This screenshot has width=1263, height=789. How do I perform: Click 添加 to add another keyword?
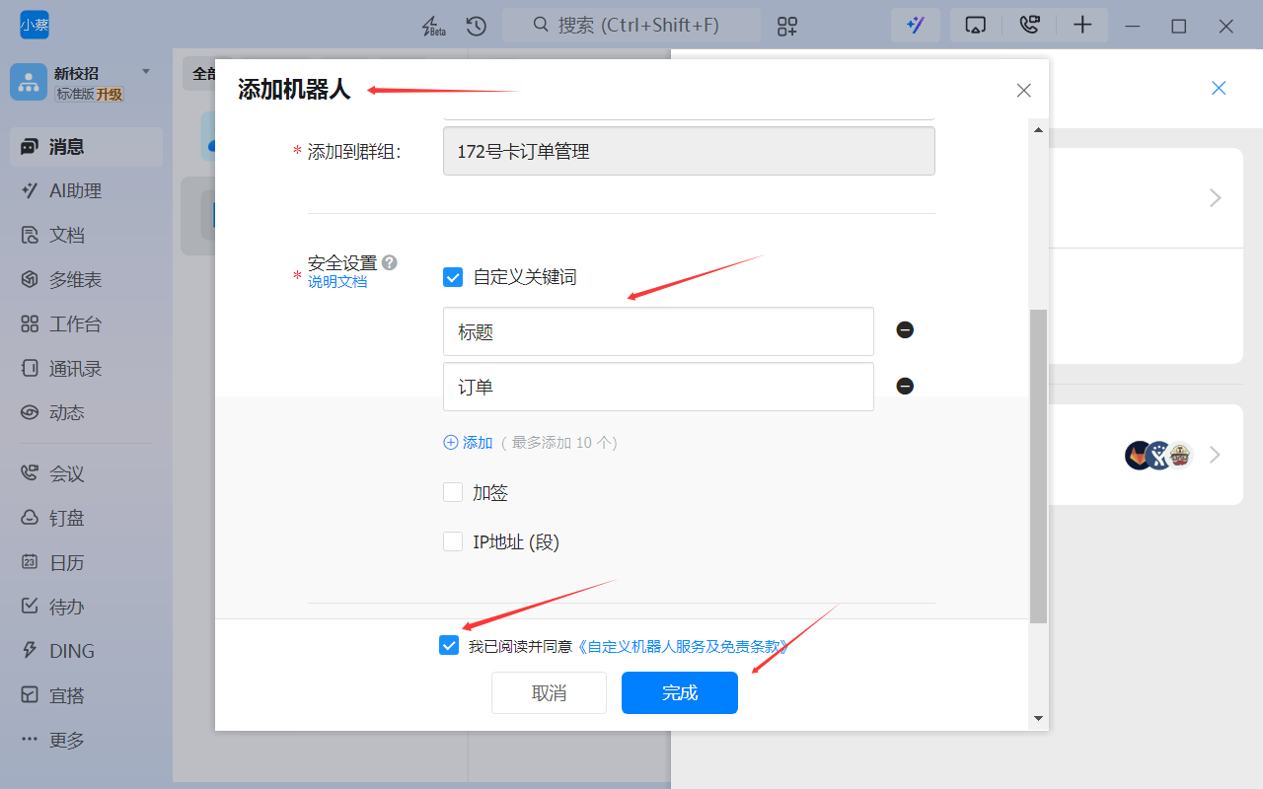[468, 443]
